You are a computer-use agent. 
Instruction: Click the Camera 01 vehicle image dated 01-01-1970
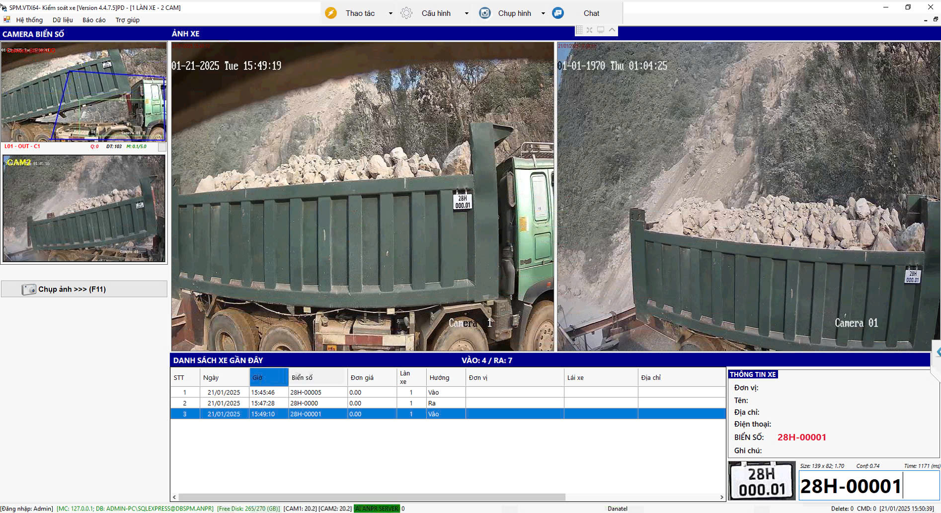(748, 197)
